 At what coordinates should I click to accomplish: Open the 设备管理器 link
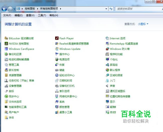tap(15, 86)
